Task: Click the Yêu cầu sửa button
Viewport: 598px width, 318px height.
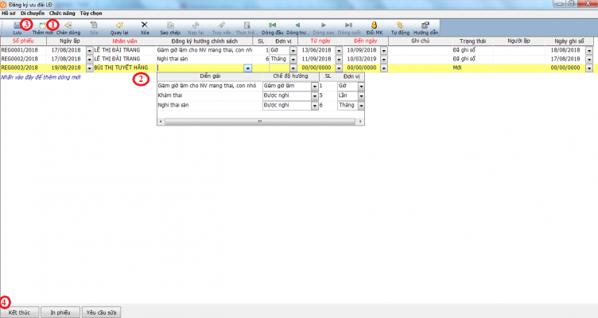Action: pos(102,312)
